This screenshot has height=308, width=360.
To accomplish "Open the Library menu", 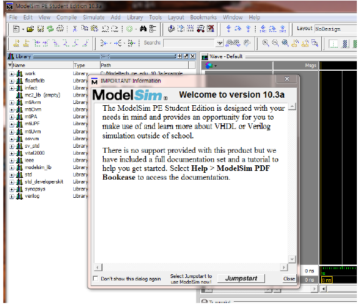I will pos(135,18).
